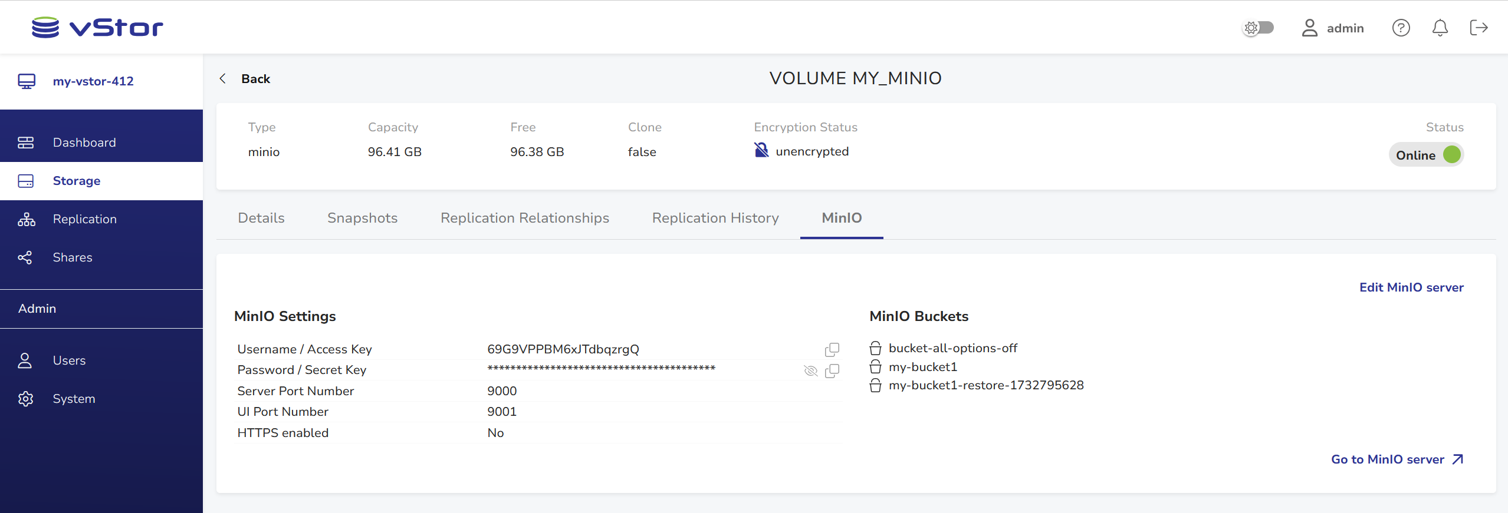Click the my-vstor-412 host name

click(x=93, y=81)
